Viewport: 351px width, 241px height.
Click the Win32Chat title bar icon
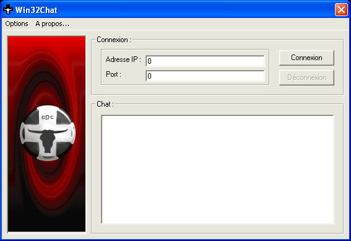click(8, 10)
